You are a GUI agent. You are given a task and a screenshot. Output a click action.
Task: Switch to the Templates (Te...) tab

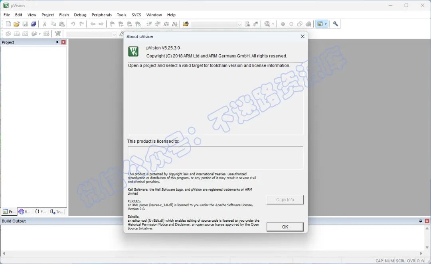[57, 211]
